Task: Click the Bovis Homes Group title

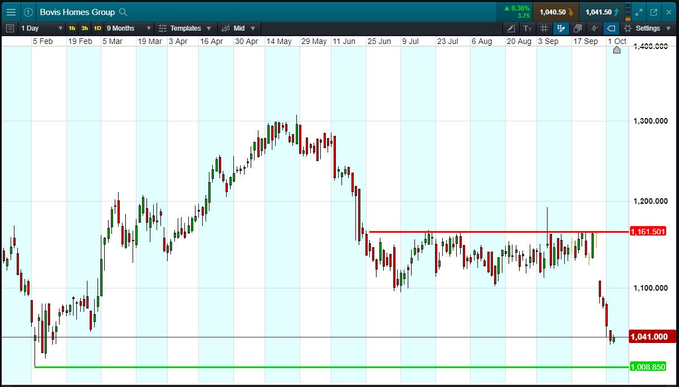Action: 77,12
